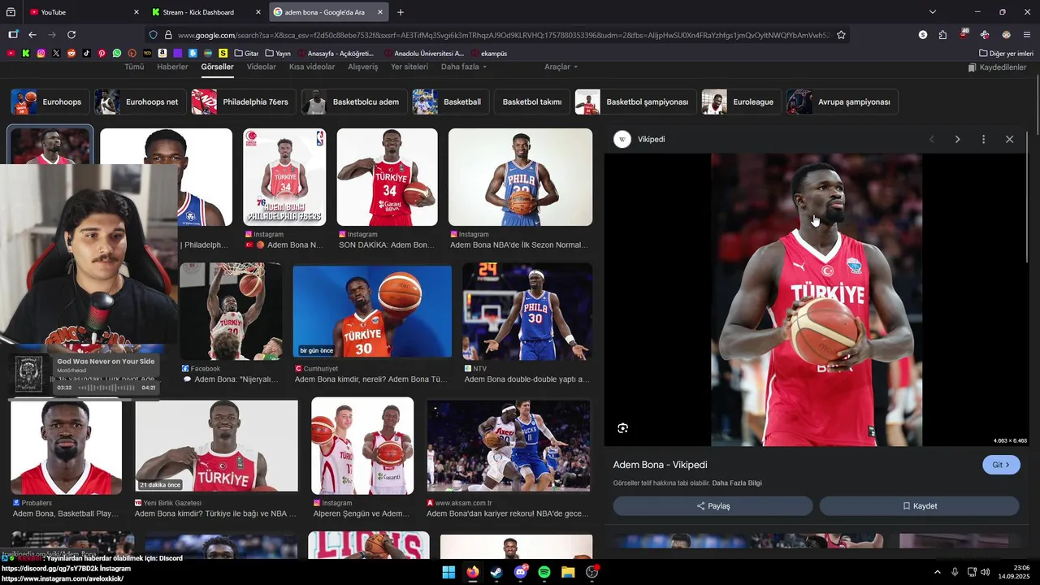This screenshot has height=585, width=1040.
Task: Open the Cumhuriyet orange jersey thumbnail
Action: pyautogui.click(x=372, y=311)
